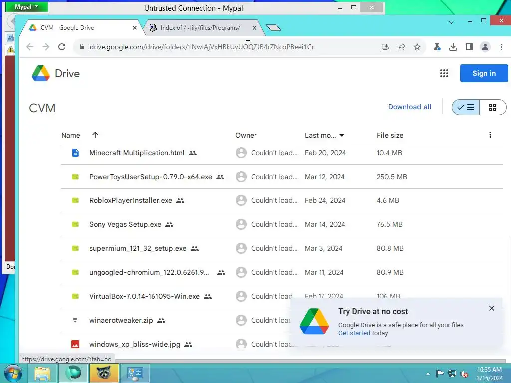This screenshot has height=383, width=511.
Task: Open the browser three-dot menu
Action: (501, 47)
